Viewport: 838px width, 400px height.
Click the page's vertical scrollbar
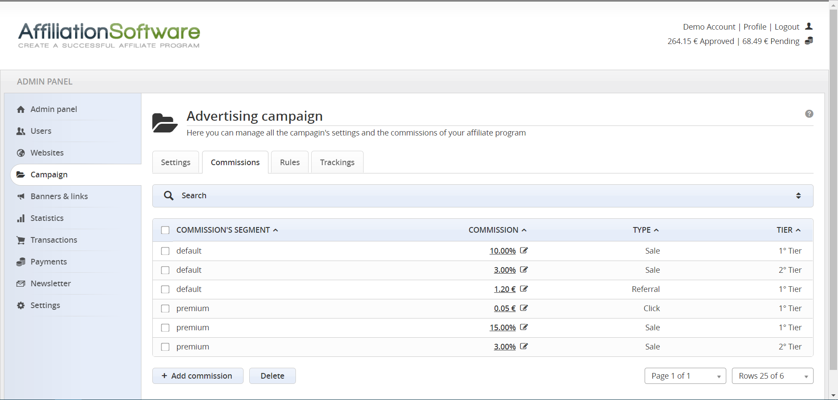point(833,174)
